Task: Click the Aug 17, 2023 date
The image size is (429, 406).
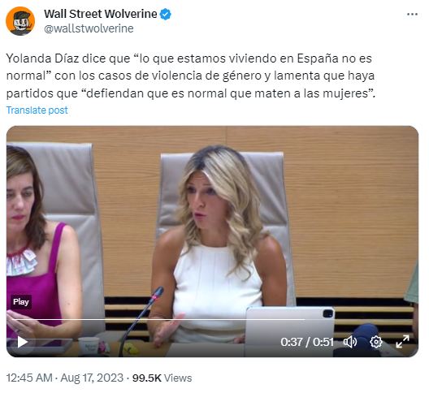Action: pyautogui.click(x=92, y=378)
